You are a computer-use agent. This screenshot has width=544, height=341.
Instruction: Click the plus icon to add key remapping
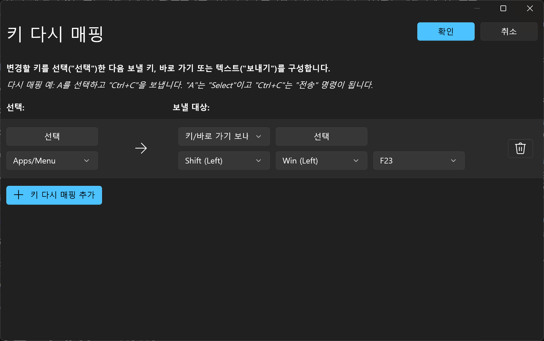pyautogui.click(x=19, y=195)
